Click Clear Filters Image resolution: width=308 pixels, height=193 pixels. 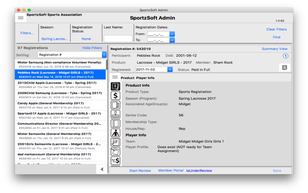pyautogui.click(x=276, y=29)
